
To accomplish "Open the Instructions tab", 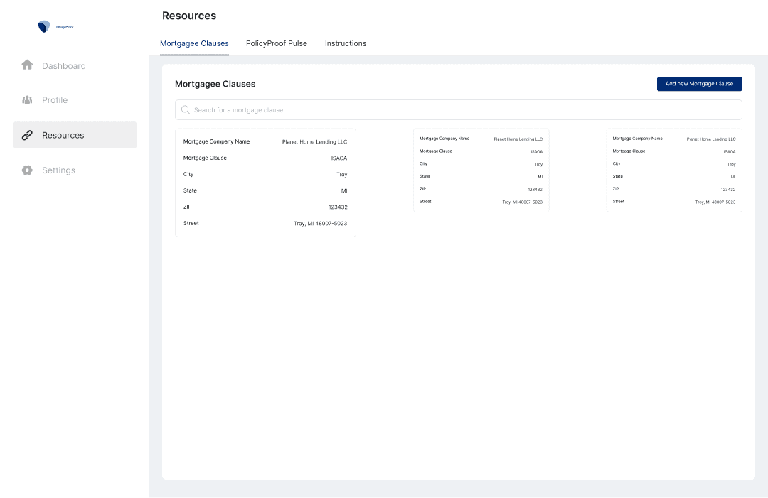I will (x=346, y=43).
